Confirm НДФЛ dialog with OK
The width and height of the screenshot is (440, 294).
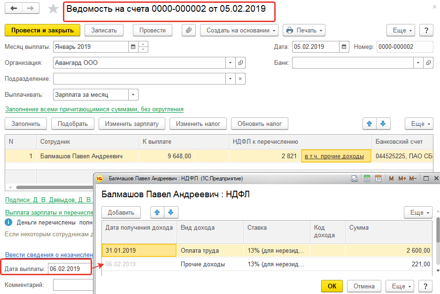[x=332, y=286]
